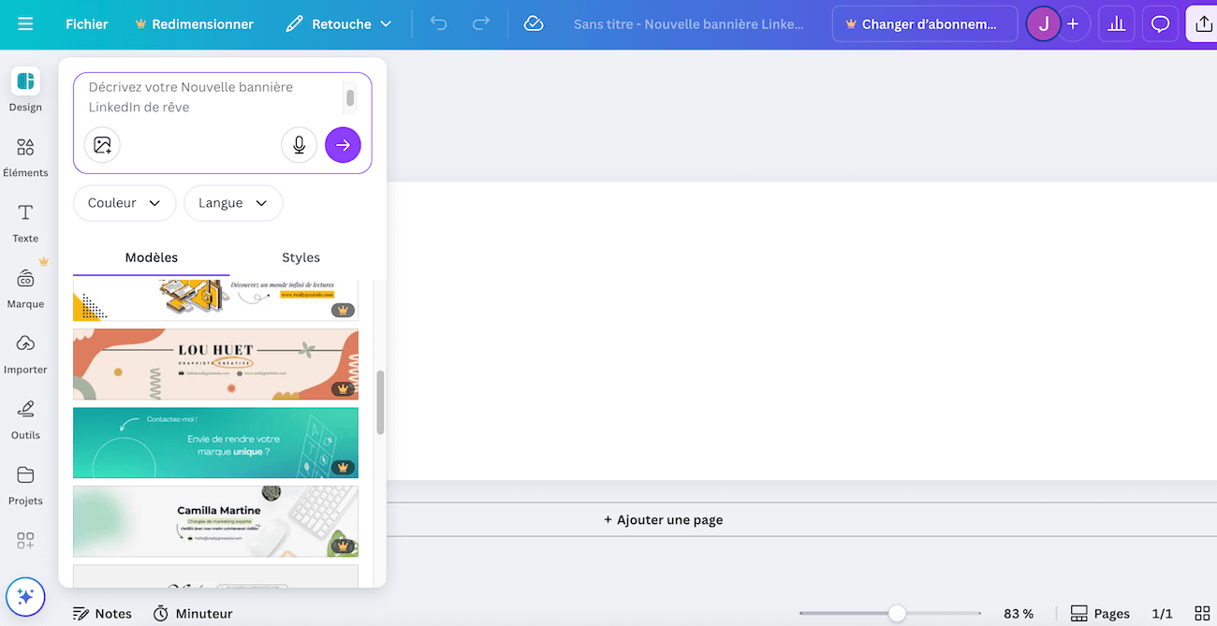The width and height of the screenshot is (1217, 626).
Task: Switch to the Styles tab
Action: (x=301, y=257)
